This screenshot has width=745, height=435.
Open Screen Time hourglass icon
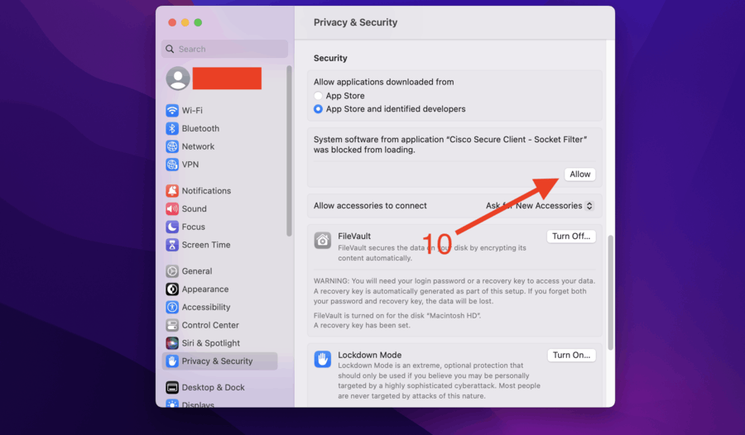[172, 245]
